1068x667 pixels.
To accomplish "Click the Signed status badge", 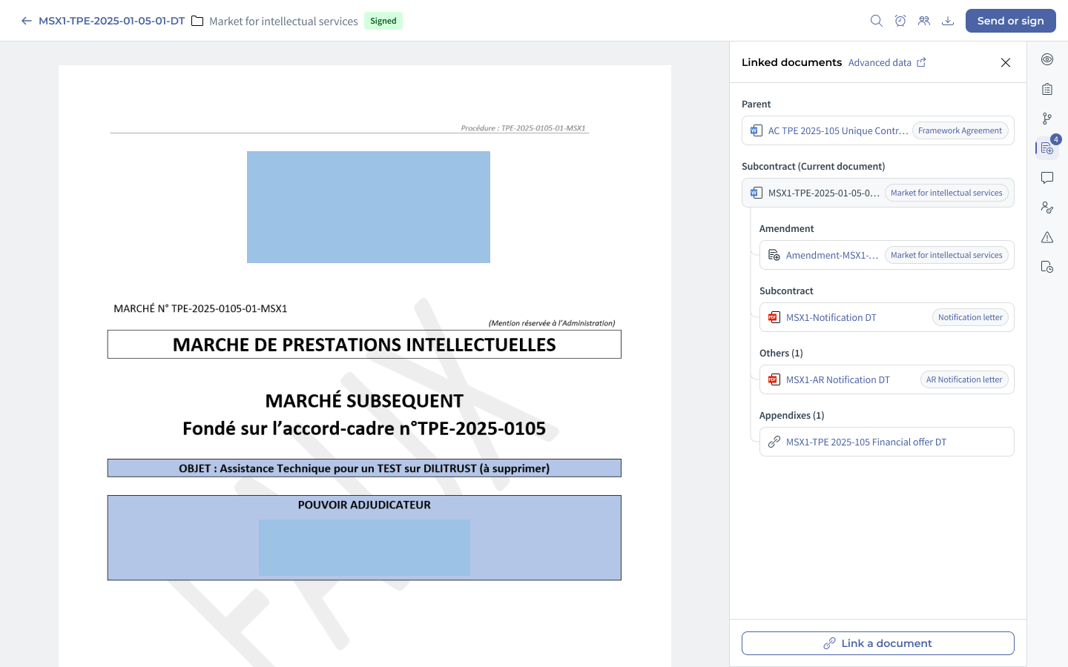I will click(383, 21).
